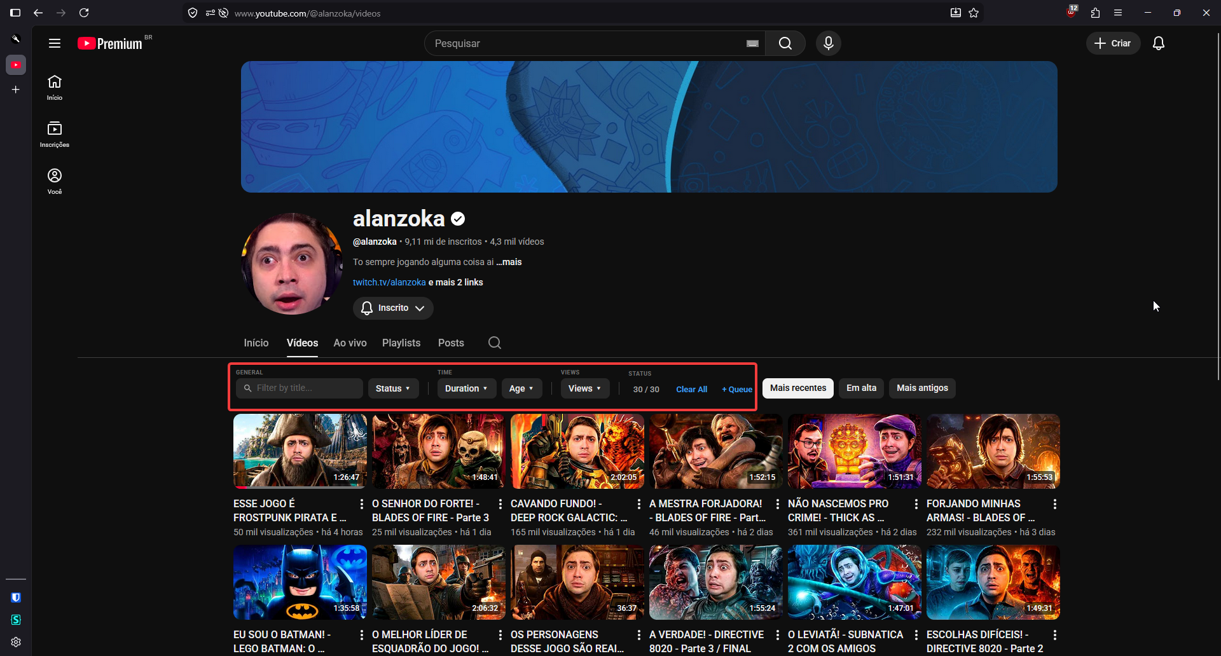Expand the Status filter dropdown
Image resolution: width=1221 pixels, height=656 pixels.
393,388
